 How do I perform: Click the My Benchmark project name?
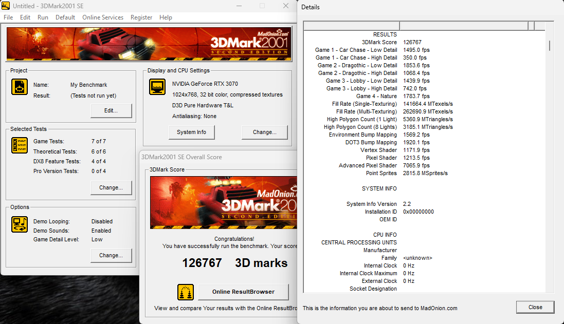pyautogui.click(x=89, y=85)
